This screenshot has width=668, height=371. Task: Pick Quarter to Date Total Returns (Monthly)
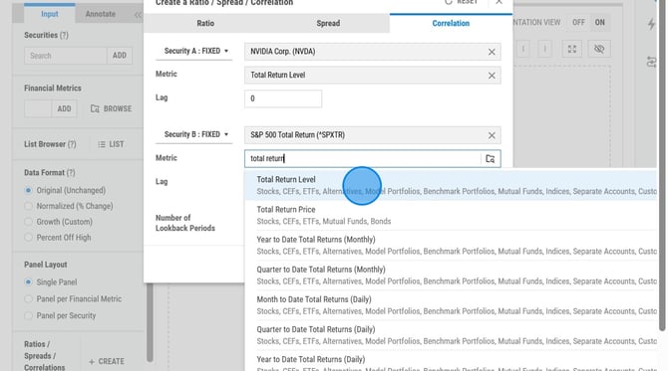pyautogui.click(x=451, y=275)
